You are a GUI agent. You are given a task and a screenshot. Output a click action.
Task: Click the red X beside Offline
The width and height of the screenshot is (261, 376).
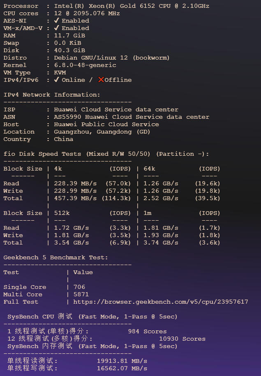pos(101,80)
